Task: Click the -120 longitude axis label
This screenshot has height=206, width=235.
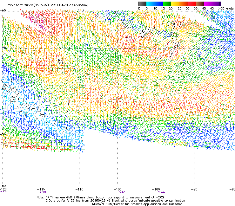Action: 3,189
